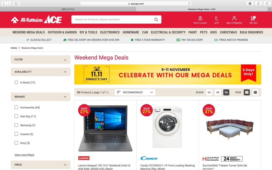Check the Homeworks brand checkbox
272x170 pixels.
16,107
